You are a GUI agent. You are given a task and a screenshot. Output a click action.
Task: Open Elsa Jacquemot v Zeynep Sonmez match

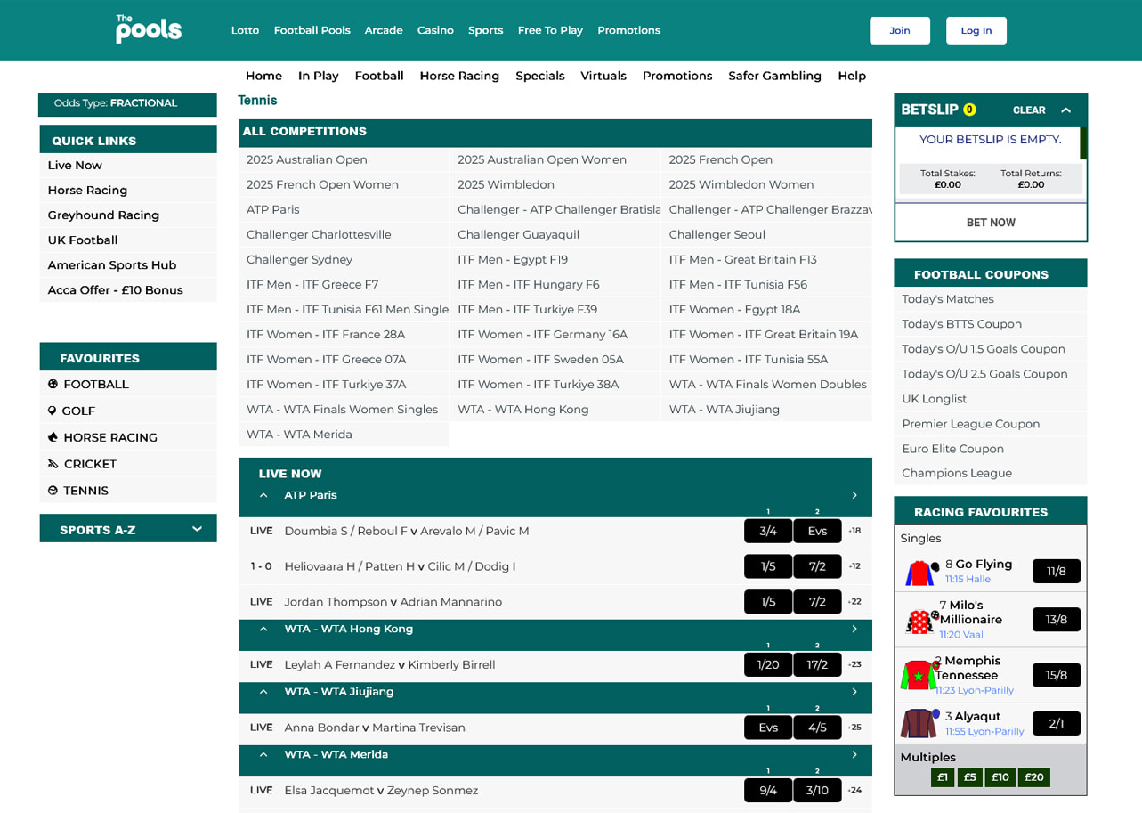(x=381, y=790)
